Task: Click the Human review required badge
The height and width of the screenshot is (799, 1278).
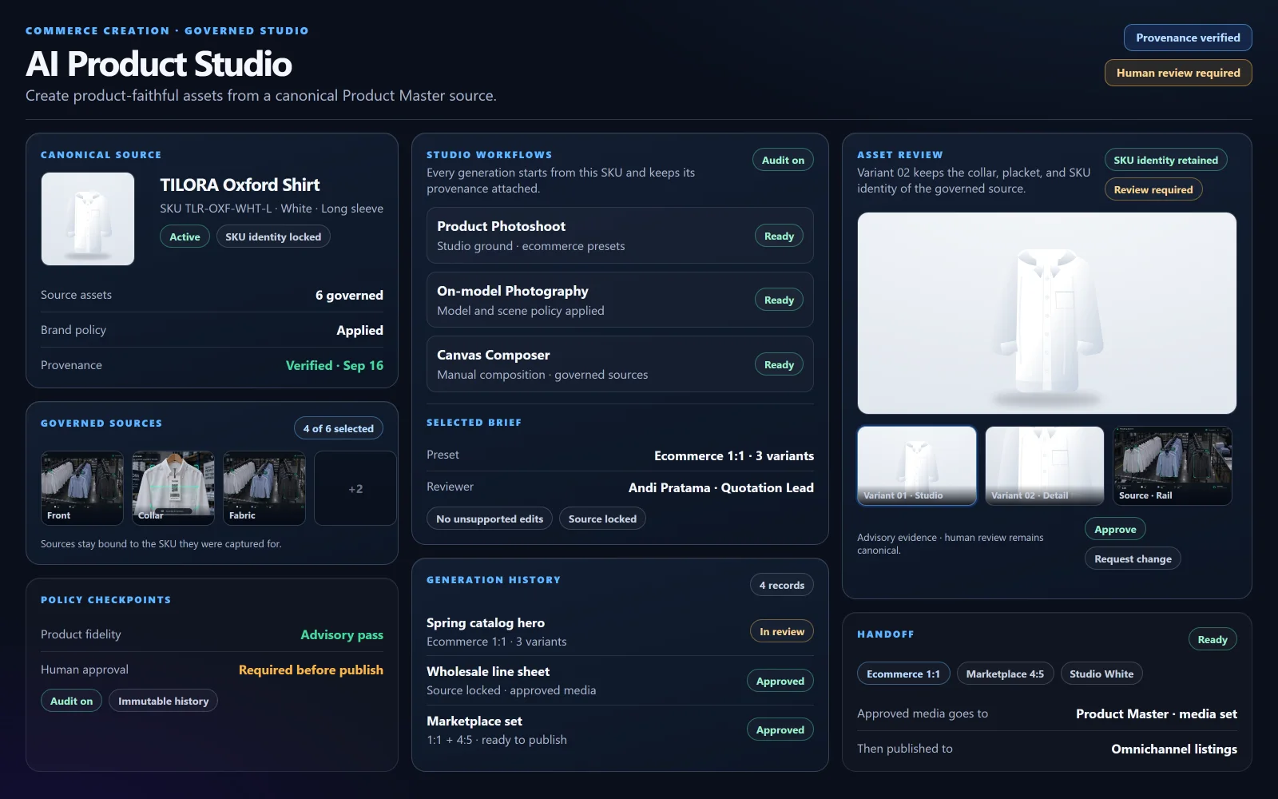Action: click(x=1178, y=73)
